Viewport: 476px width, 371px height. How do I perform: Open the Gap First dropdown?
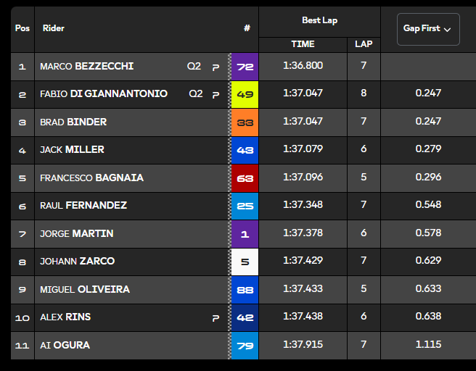[x=428, y=29]
